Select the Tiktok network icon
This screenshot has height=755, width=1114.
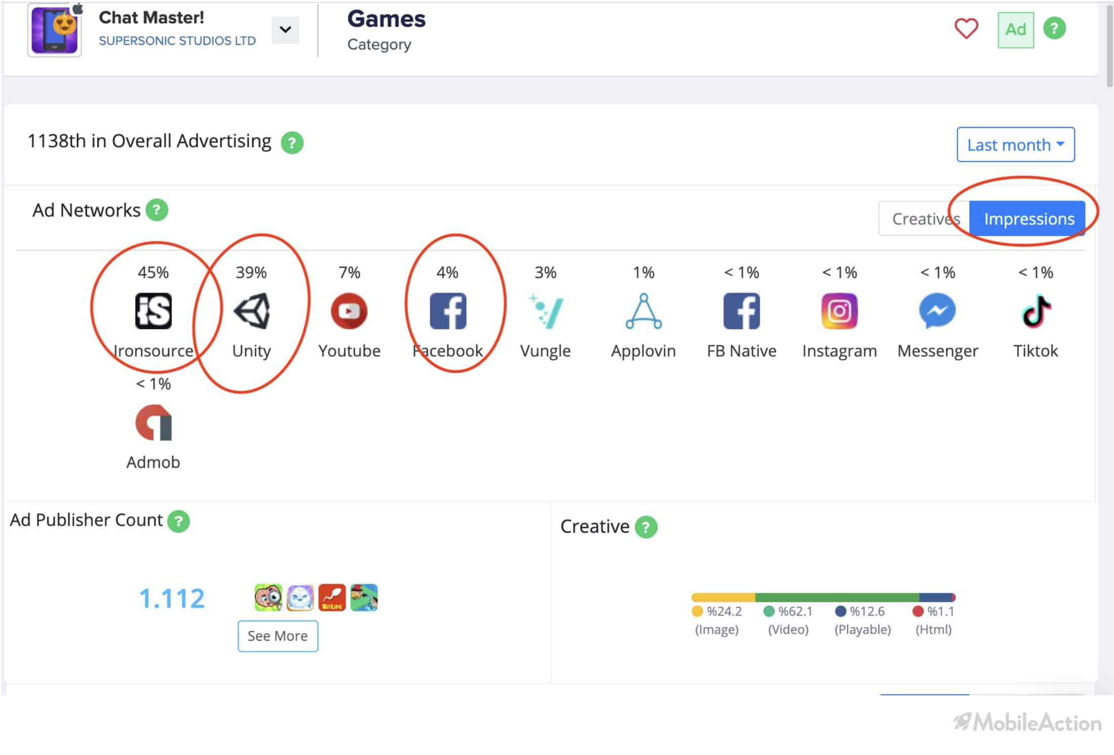click(x=1036, y=310)
